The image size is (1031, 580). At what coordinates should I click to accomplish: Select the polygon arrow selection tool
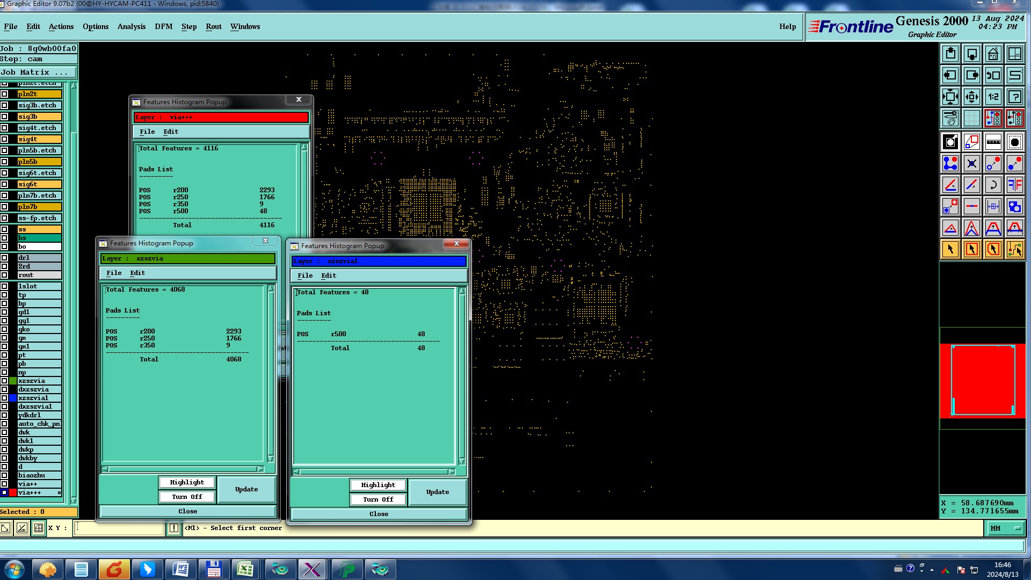pos(993,249)
